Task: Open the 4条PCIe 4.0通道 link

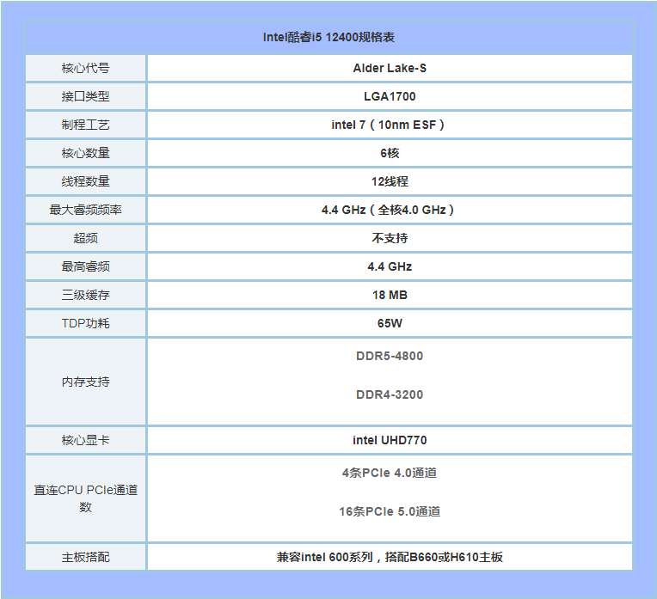Action: tap(390, 473)
